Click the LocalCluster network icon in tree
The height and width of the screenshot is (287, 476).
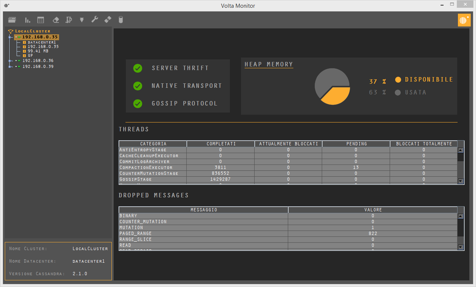pyautogui.click(x=11, y=31)
